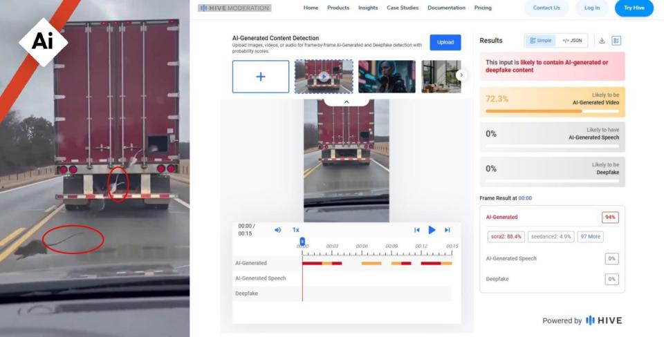Click the blue Upload button
The image size is (664, 337).
445,42
